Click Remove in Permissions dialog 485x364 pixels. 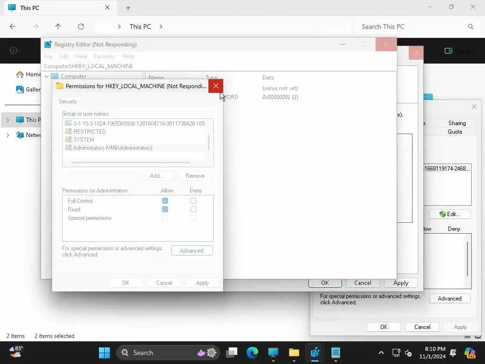click(195, 176)
